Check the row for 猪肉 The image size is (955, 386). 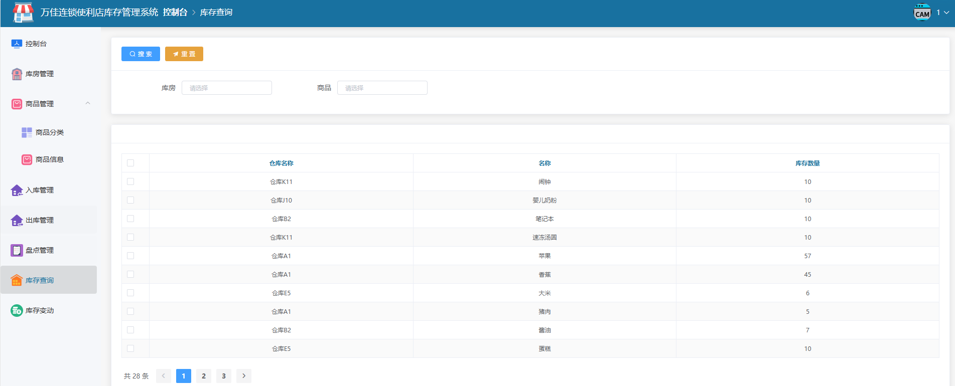click(130, 311)
